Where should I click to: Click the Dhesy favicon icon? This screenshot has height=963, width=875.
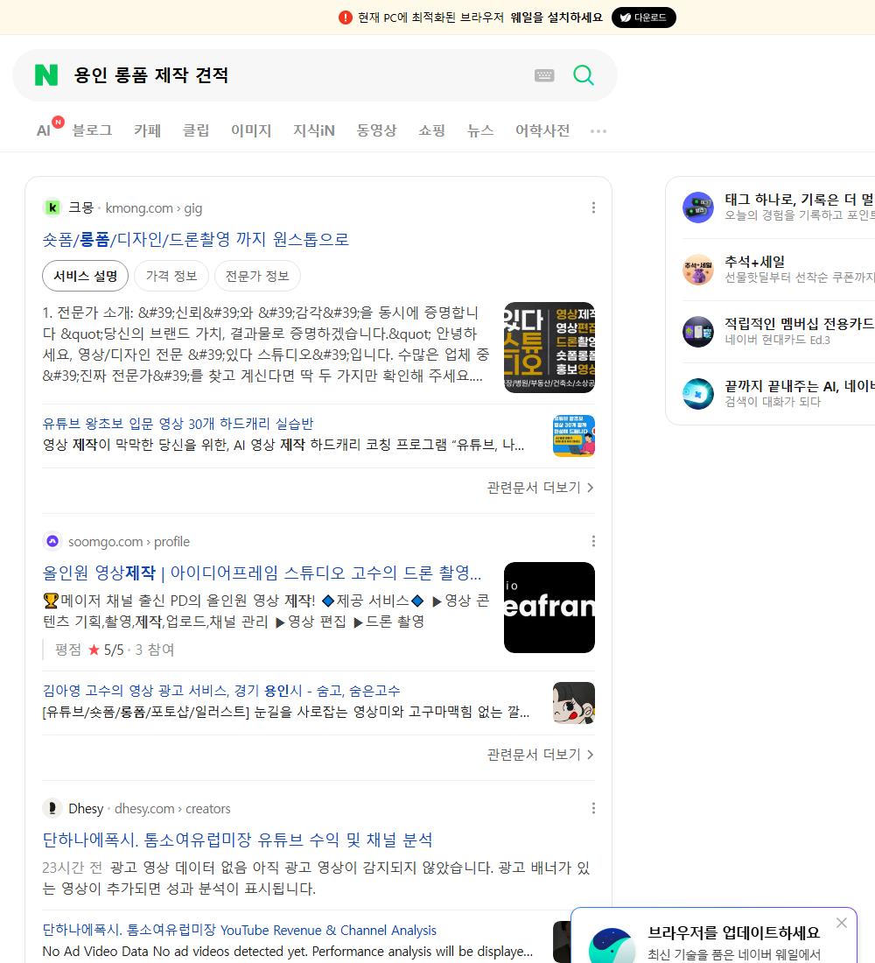tap(52, 808)
